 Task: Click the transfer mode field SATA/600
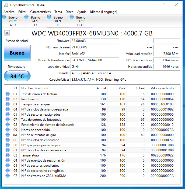click(x=95, y=60)
